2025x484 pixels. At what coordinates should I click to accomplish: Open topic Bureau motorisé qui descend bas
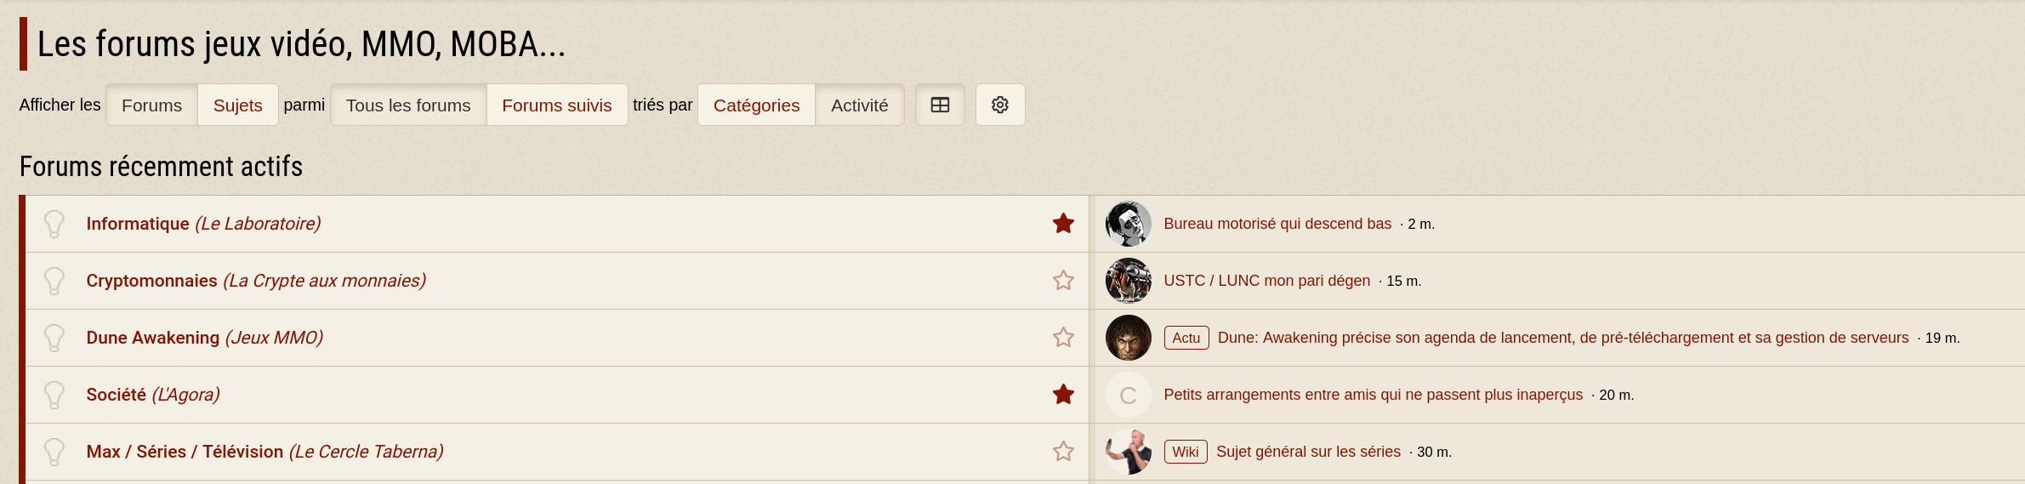(1277, 224)
